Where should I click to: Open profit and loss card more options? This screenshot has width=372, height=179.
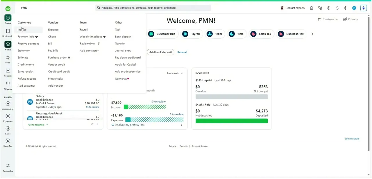181,125
